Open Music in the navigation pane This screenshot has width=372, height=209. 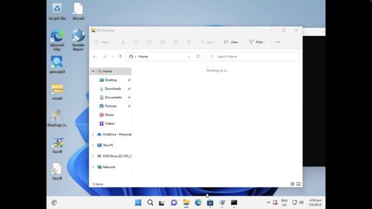click(x=109, y=115)
